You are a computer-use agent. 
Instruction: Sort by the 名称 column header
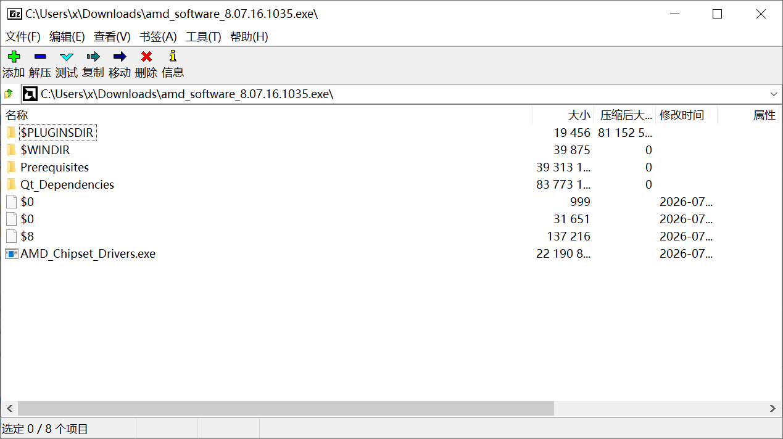click(x=267, y=115)
